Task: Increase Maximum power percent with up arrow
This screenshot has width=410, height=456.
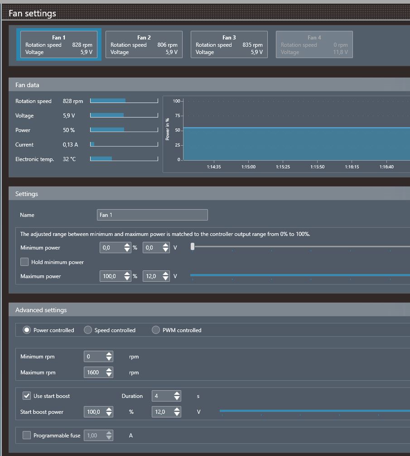Action: pos(127,274)
